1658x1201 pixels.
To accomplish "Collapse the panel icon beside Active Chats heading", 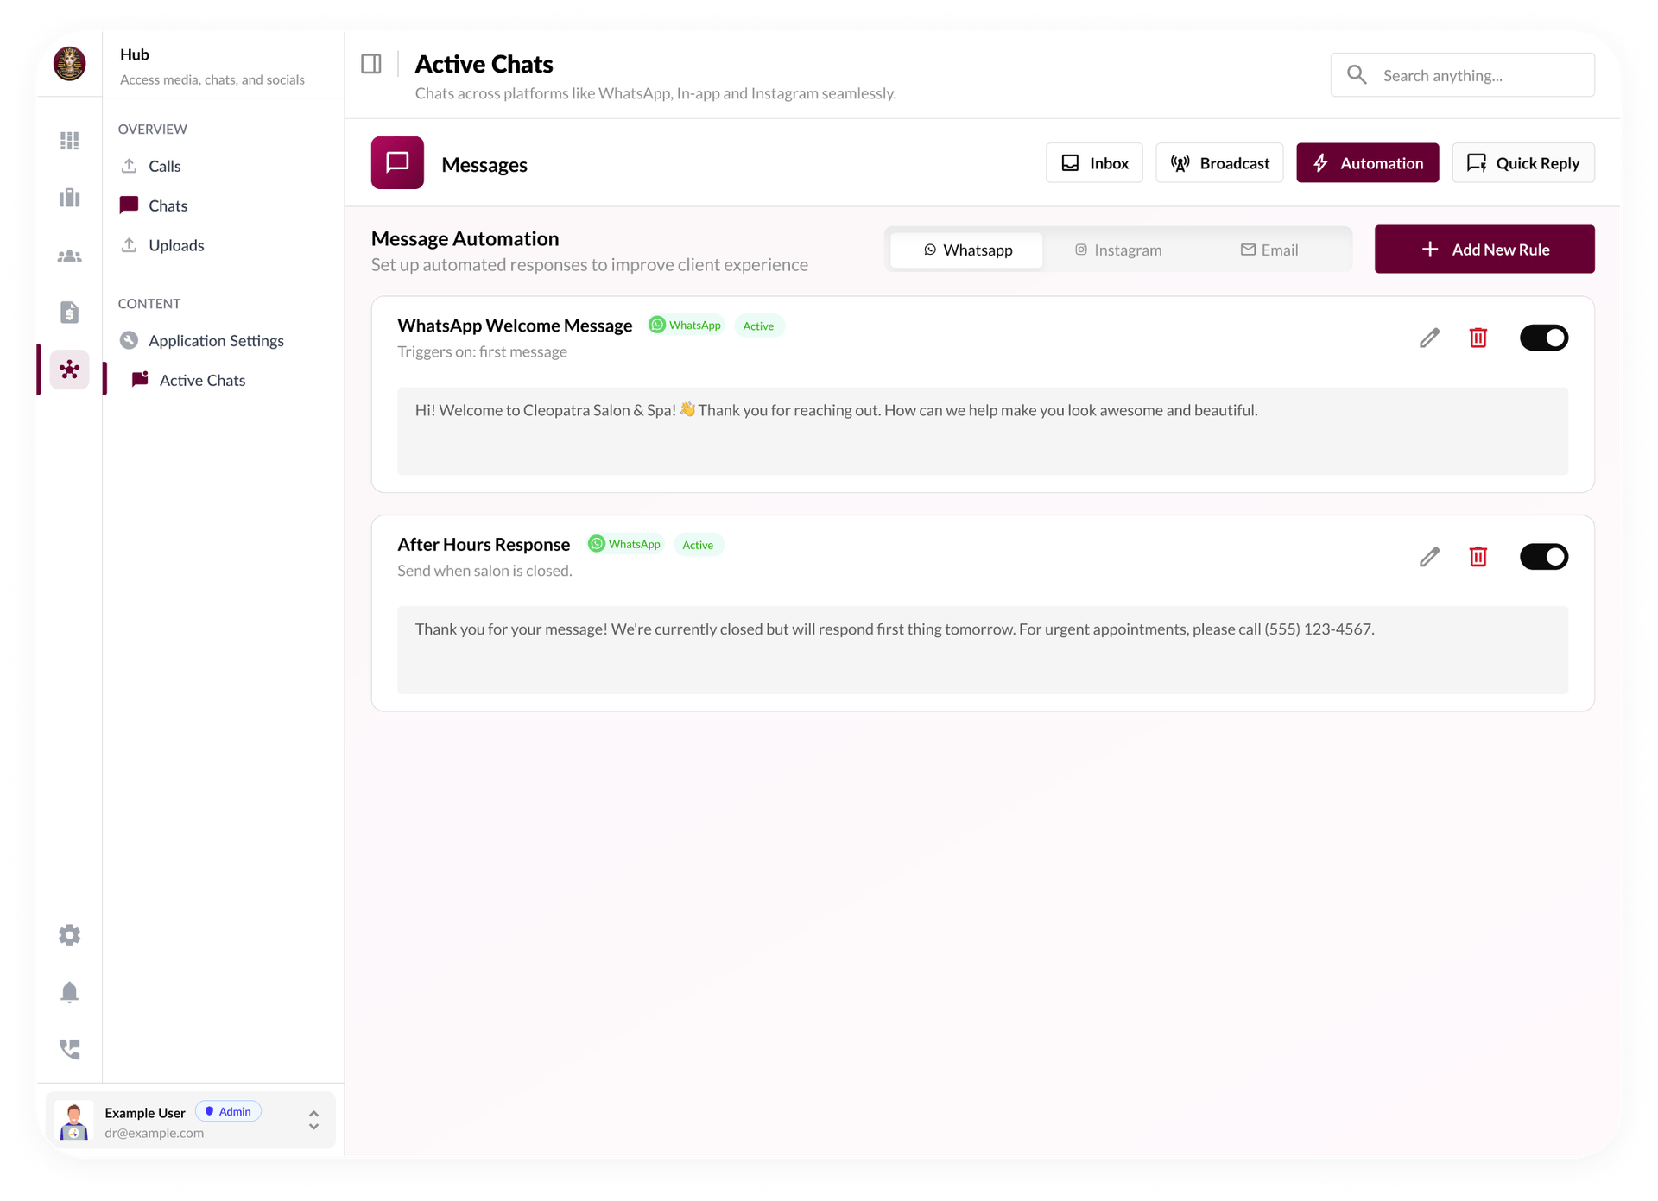I will coord(371,63).
